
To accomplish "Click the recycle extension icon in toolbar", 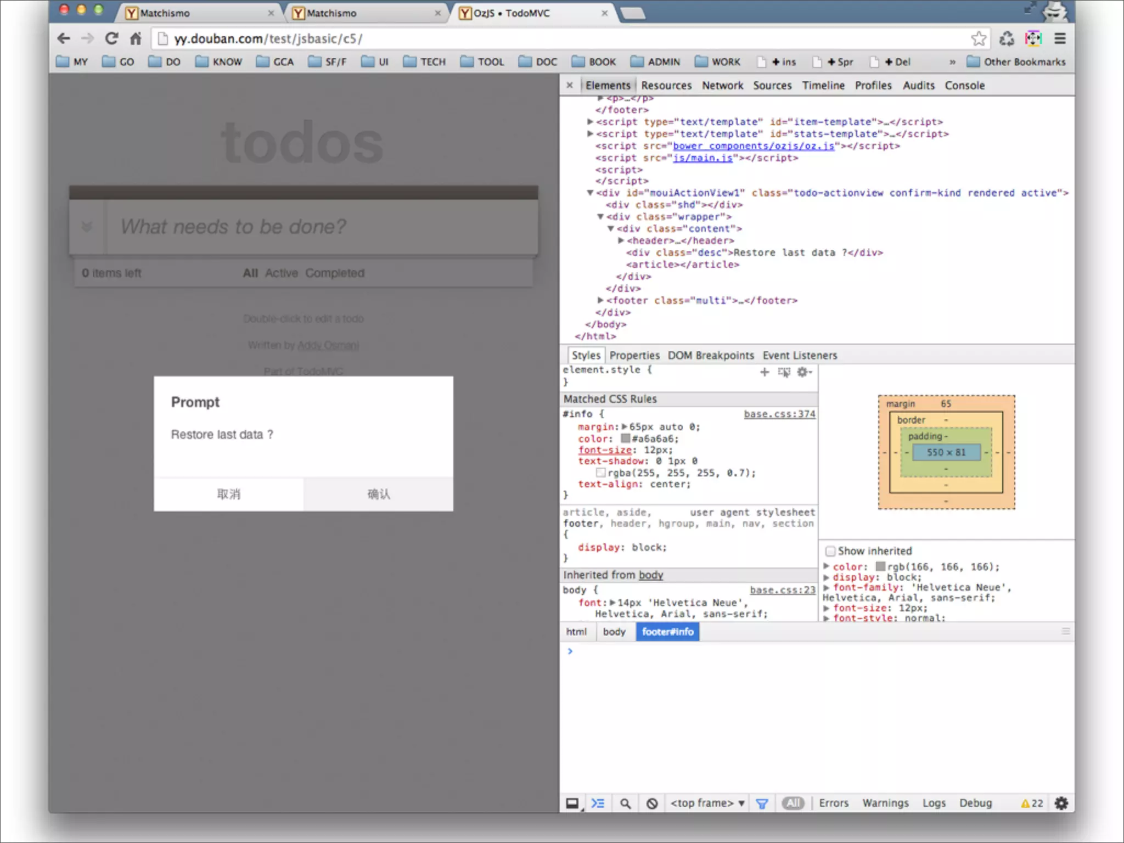I will click(x=1007, y=38).
